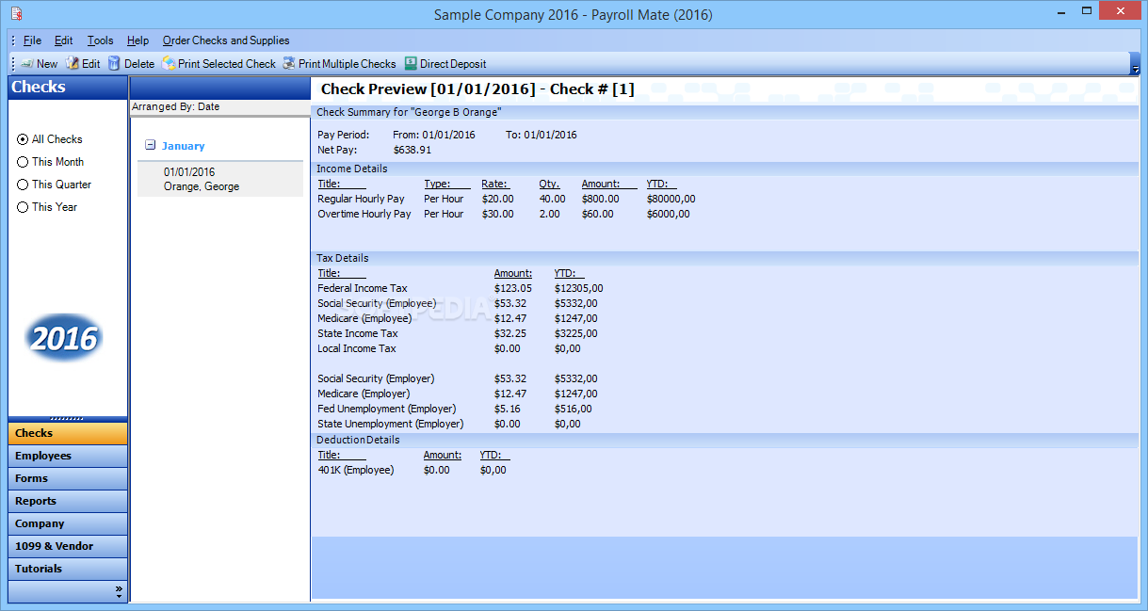Click the Print Selected Check icon
The image size is (1148, 611).
(x=169, y=64)
